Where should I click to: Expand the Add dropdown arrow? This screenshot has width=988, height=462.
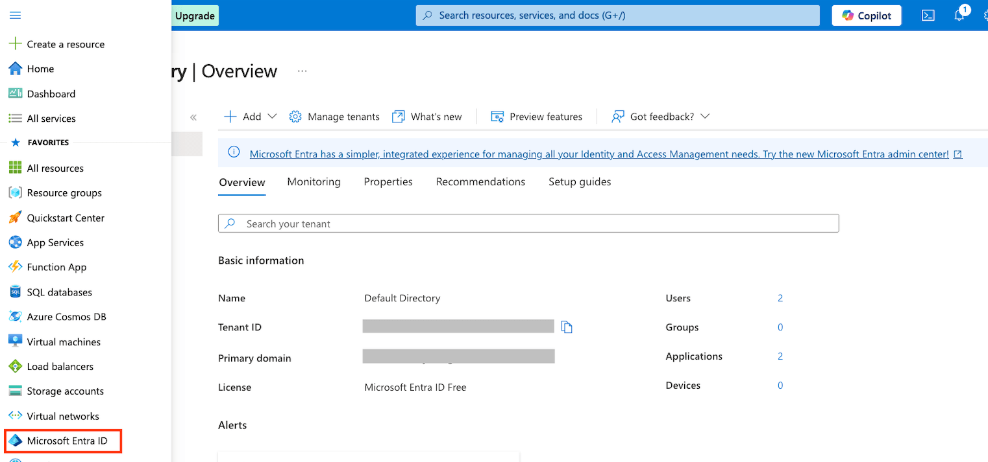272,117
